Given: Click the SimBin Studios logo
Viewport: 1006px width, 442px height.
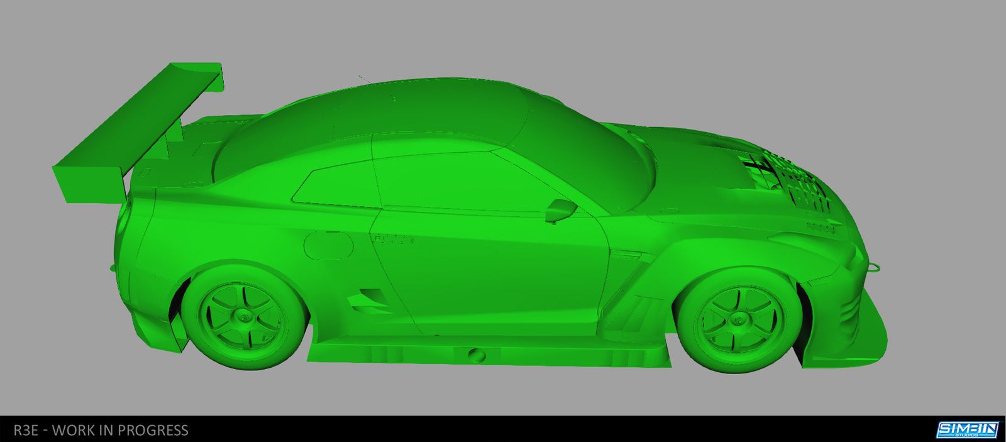Looking at the screenshot, I should [x=967, y=429].
